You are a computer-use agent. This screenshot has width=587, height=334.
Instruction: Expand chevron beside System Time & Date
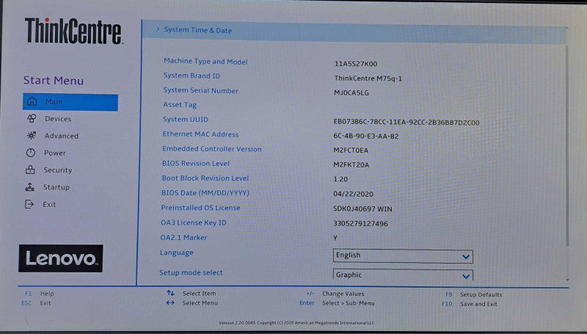pyautogui.click(x=158, y=29)
